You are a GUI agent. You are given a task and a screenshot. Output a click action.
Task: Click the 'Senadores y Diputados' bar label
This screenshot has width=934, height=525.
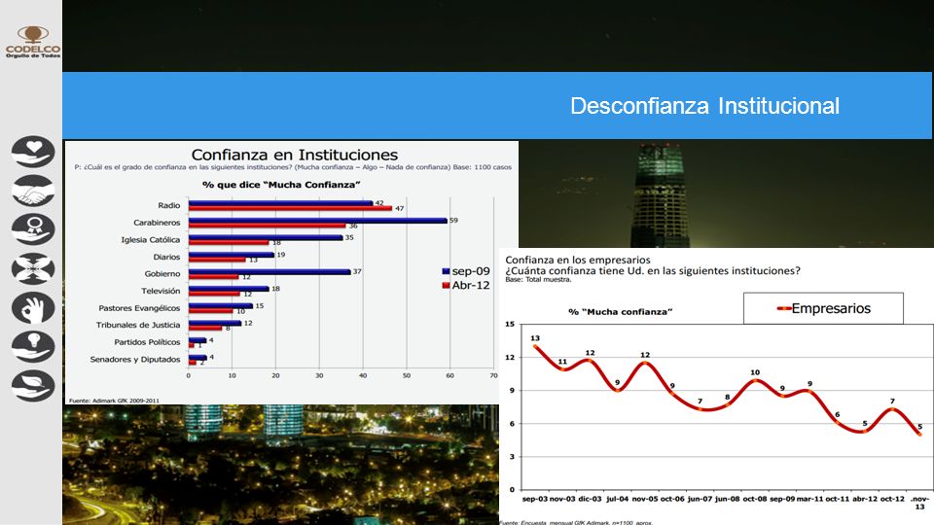point(135,360)
